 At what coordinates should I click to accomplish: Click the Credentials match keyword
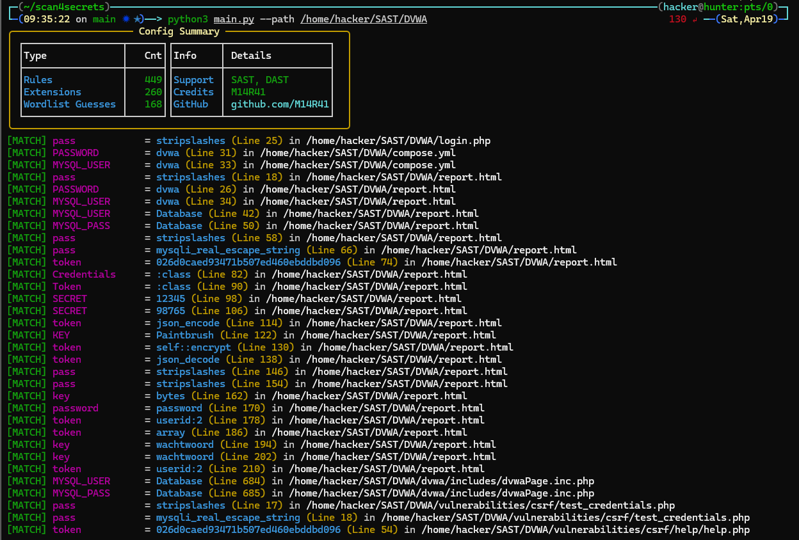coord(84,274)
